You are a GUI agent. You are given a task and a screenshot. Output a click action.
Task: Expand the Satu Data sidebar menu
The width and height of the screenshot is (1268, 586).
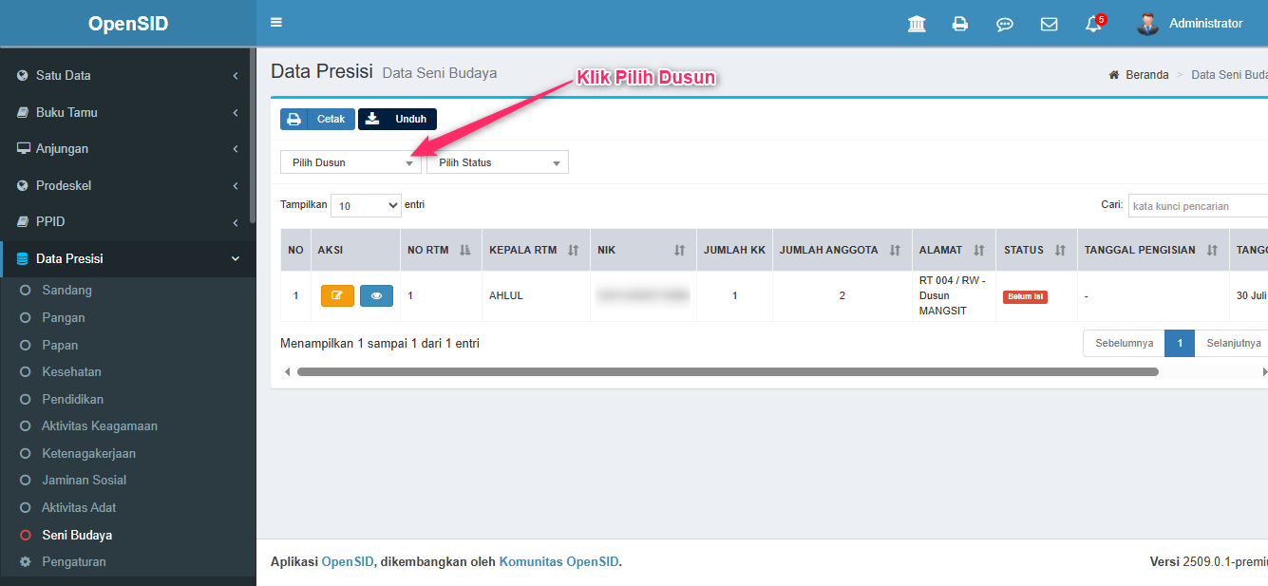[127, 75]
